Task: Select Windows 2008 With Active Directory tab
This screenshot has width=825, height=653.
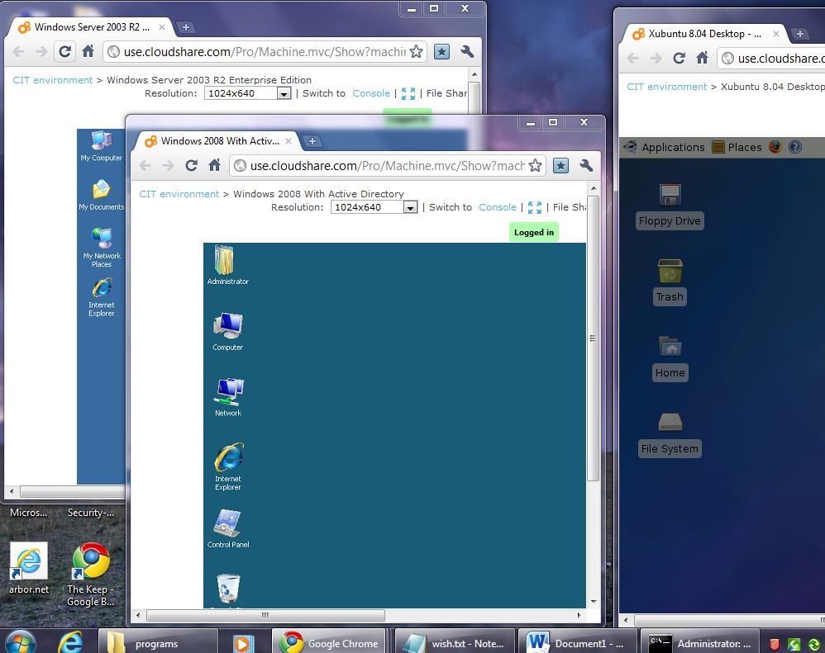Action: pyautogui.click(x=218, y=141)
